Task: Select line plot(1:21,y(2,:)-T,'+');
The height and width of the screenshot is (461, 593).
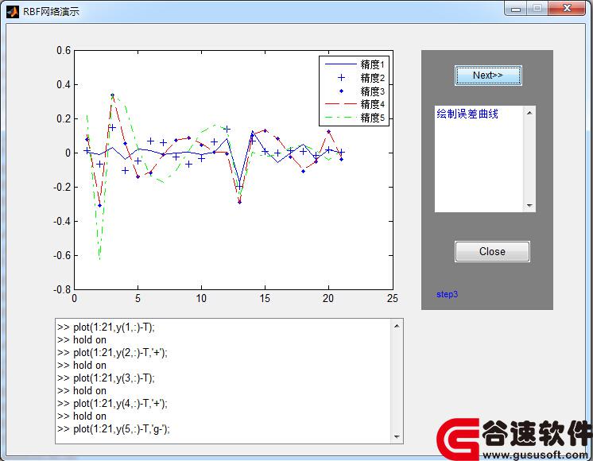Action: pos(112,352)
